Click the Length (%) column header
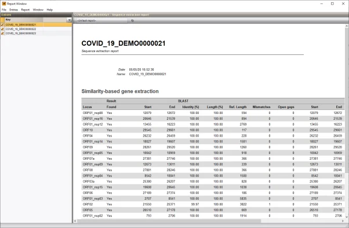The height and width of the screenshot is (228, 349). [x=215, y=107]
